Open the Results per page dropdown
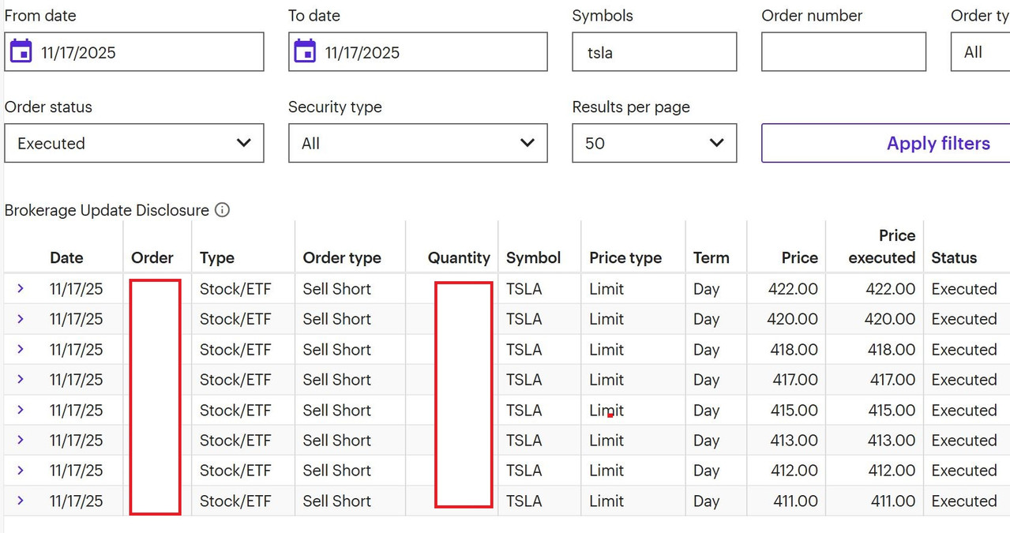 tap(654, 144)
